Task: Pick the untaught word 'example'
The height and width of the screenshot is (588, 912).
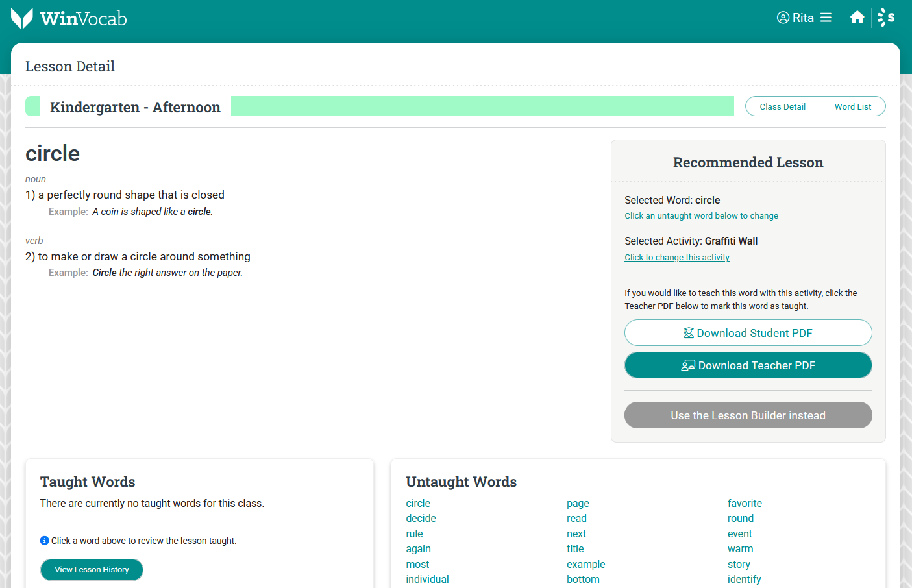Action: pyautogui.click(x=585, y=565)
